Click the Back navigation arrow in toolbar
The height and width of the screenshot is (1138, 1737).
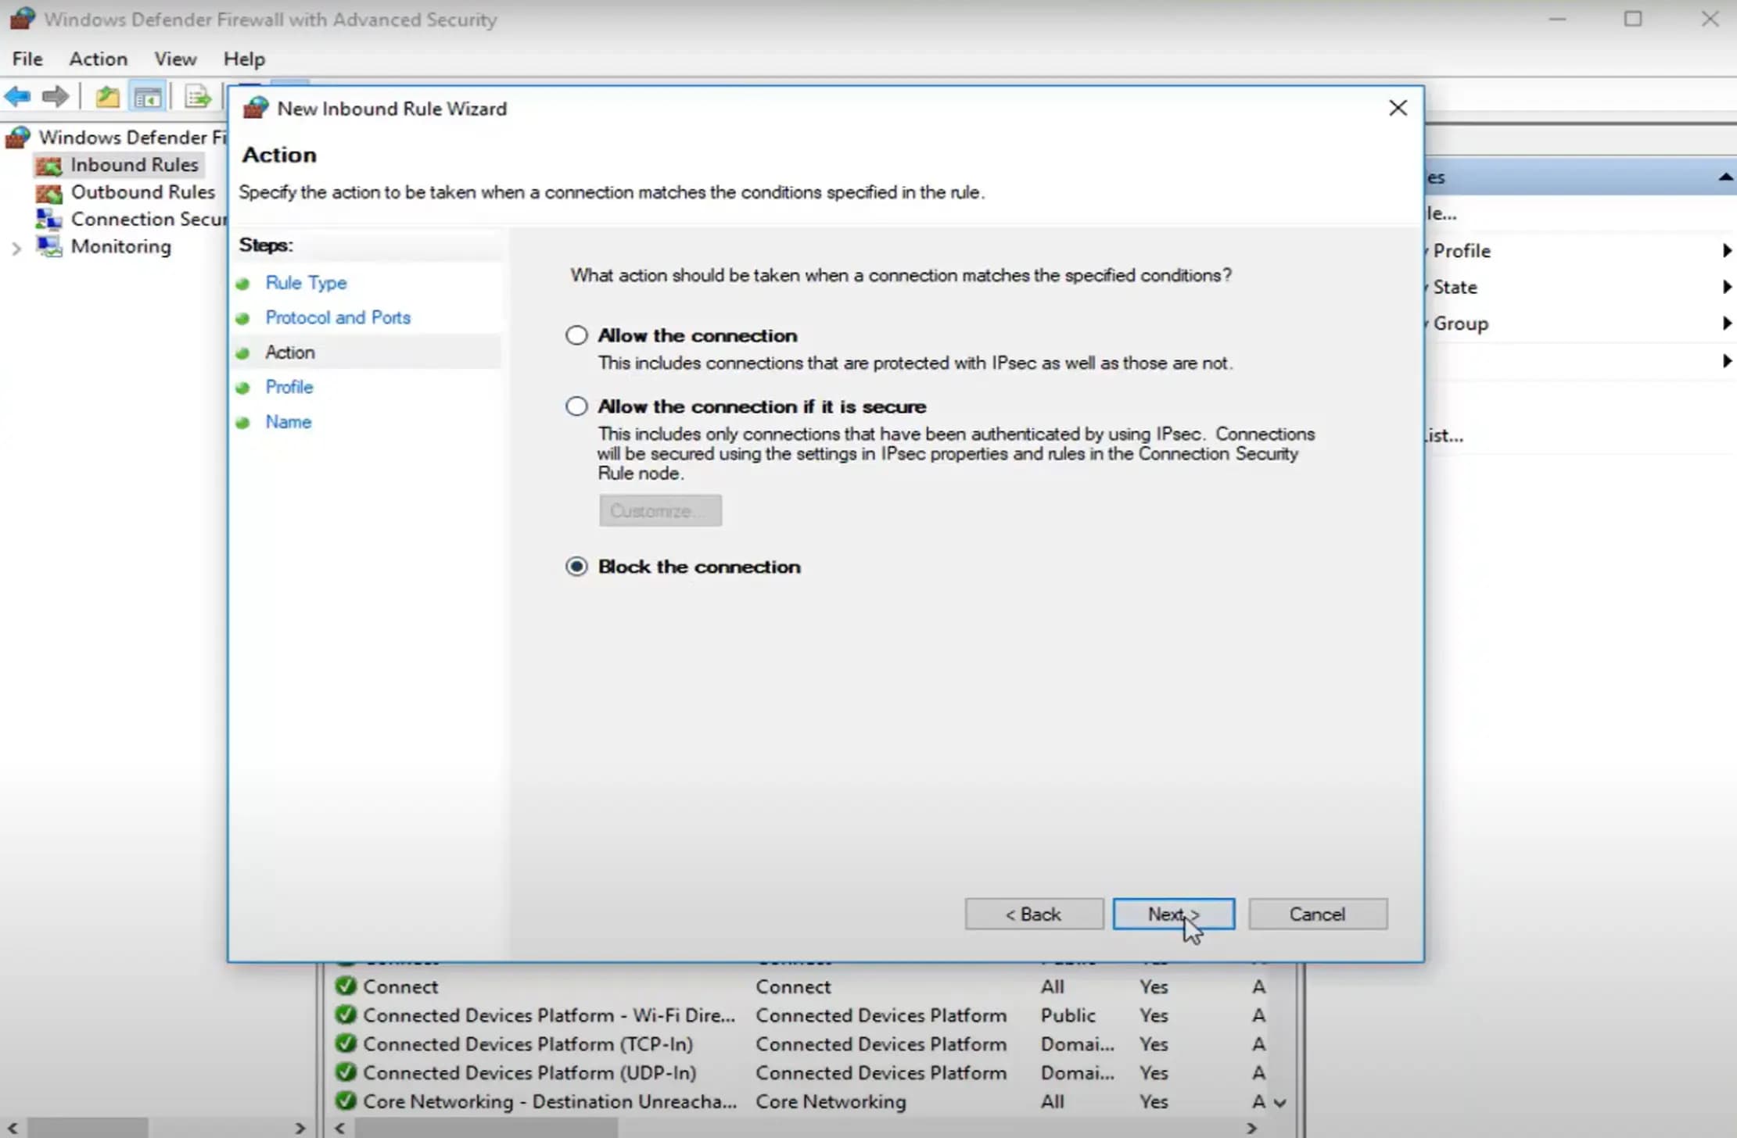[17, 97]
